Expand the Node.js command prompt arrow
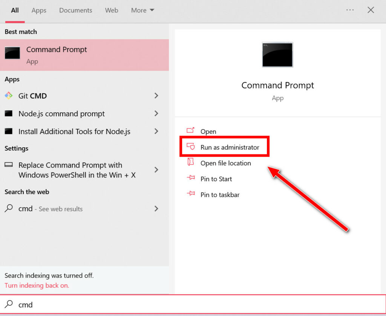This screenshot has width=386, height=316. click(x=156, y=113)
